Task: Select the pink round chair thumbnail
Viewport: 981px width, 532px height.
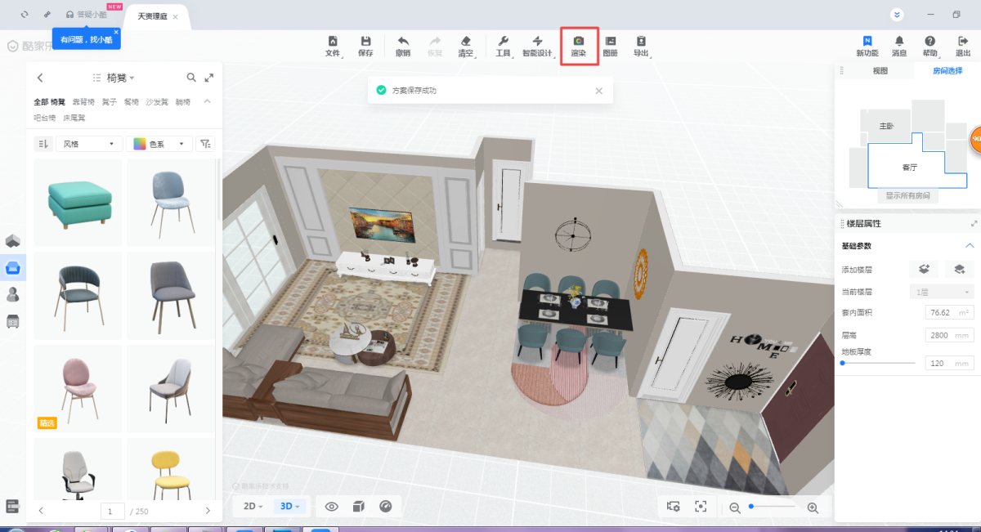Action: coord(78,389)
